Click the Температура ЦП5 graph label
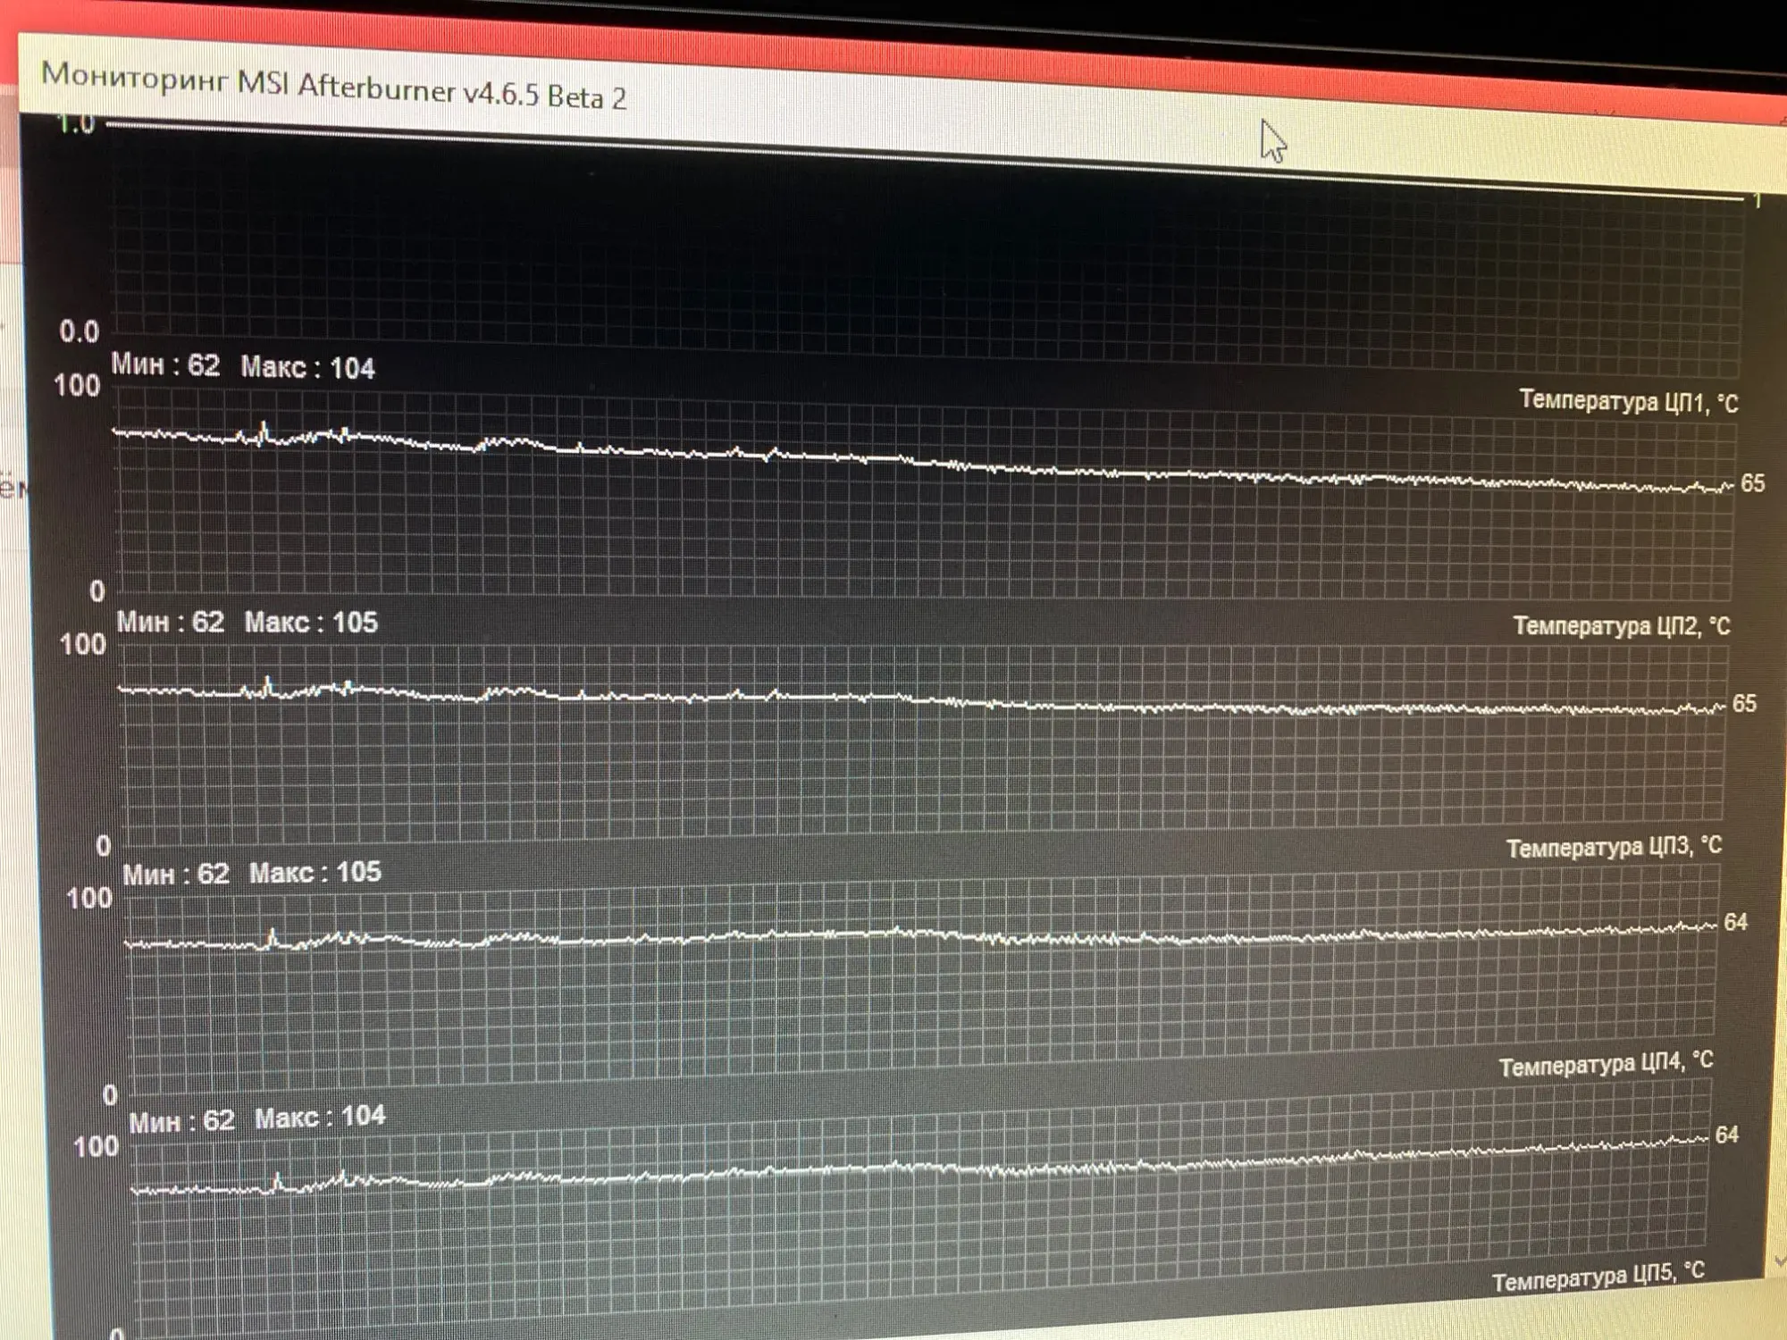Screen dimensions: 1787x1340 click(1598, 1277)
